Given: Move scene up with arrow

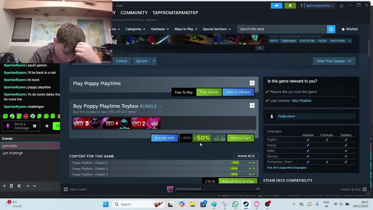Looking at the screenshot, I should point(28,186).
